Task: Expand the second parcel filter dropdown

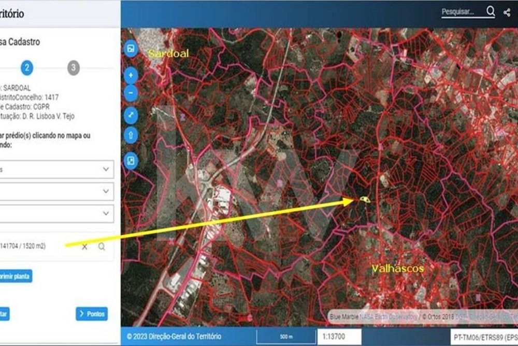Action: pos(57,191)
